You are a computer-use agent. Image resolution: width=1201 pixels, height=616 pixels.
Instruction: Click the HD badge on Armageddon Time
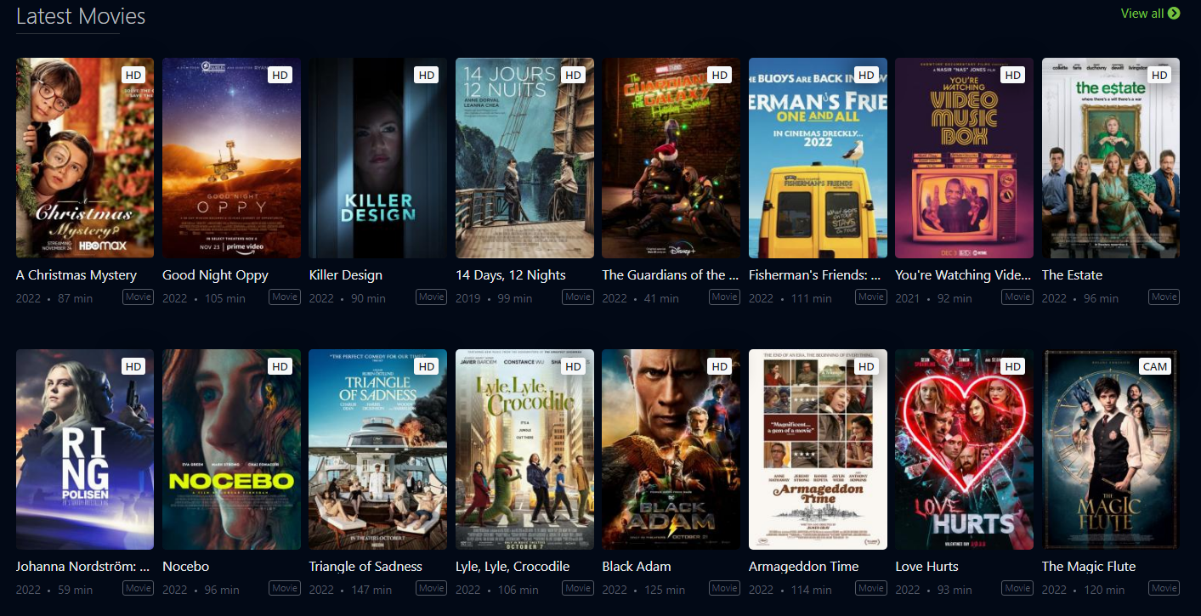(x=866, y=366)
